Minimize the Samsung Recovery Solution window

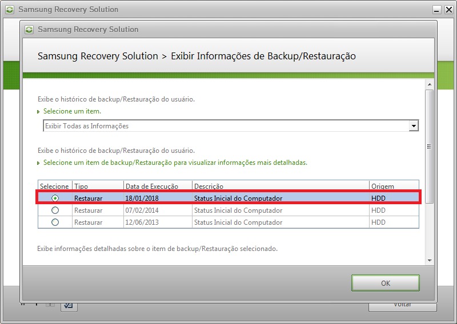(x=437, y=10)
